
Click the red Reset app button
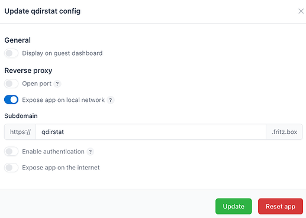[x=281, y=206]
